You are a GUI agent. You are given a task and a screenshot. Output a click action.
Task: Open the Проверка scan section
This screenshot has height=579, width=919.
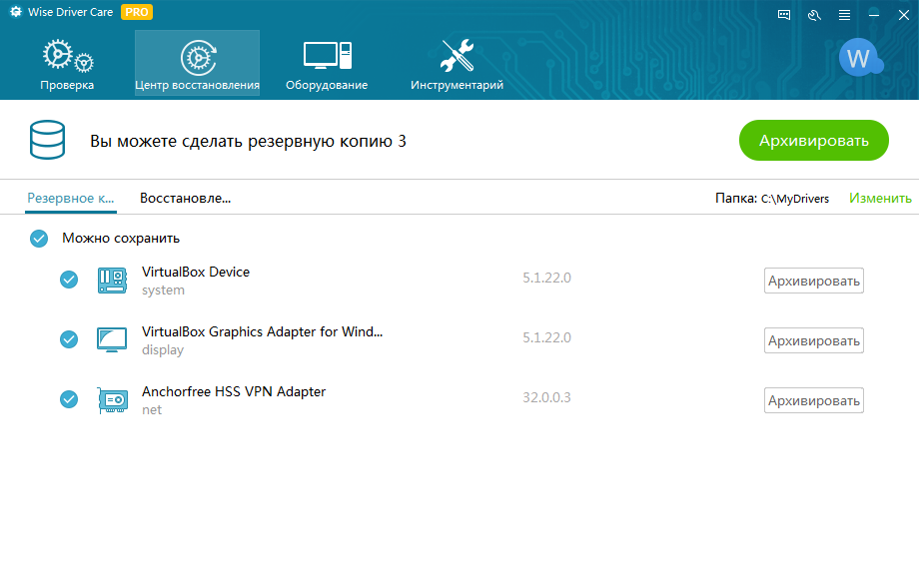click(x=67, y=65)
